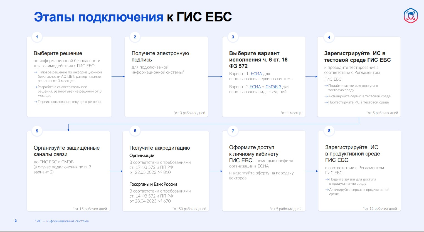Select the step 6 circle badge

coord(135,131)
